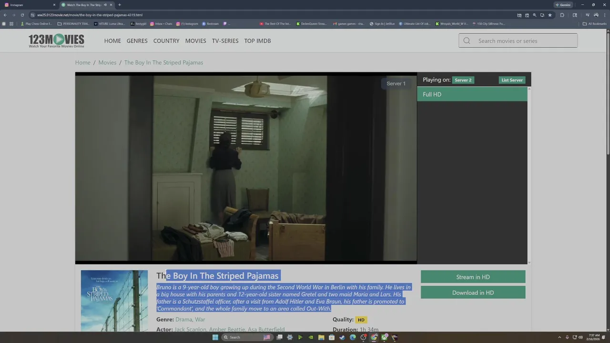Open Microsoft Store on taskbar
610x343 pixels.
pos(332,337)
